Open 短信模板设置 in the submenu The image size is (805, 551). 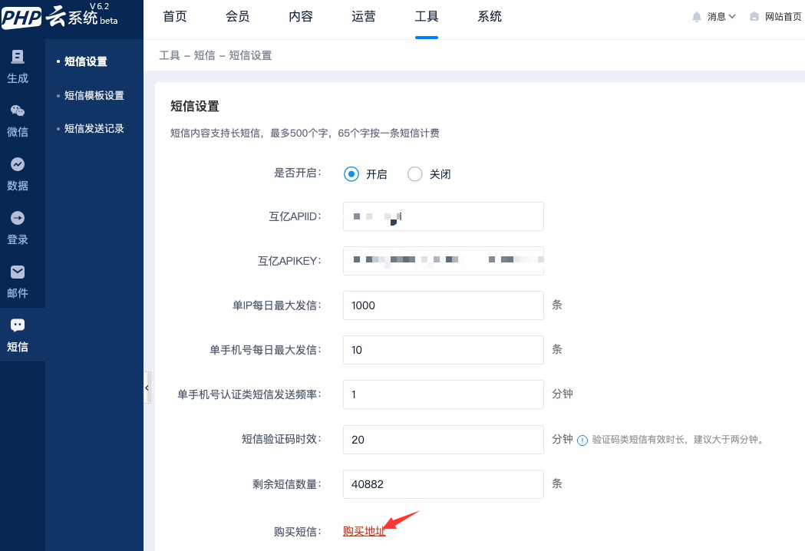(94, 95)
